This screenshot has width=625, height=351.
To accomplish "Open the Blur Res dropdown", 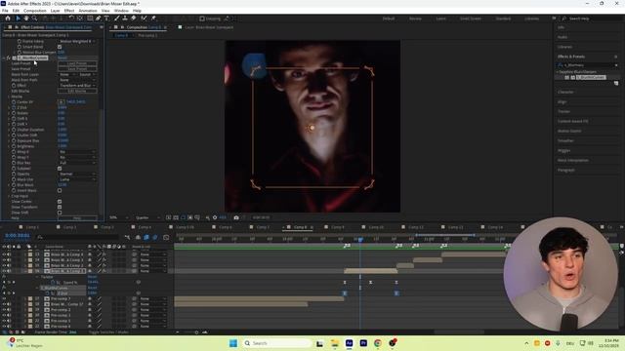I will (77, 163).
